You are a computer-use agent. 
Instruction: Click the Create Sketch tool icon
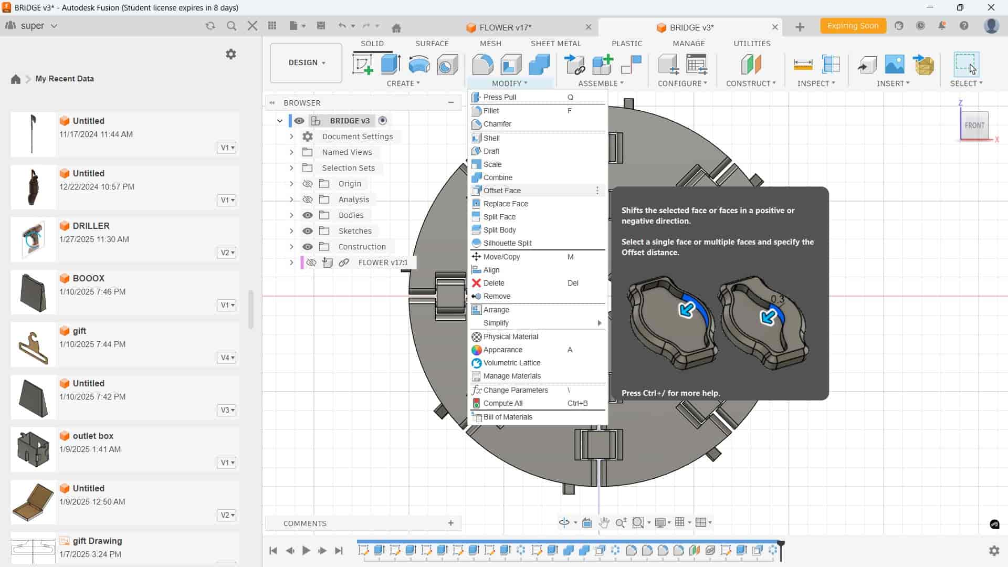click(x=362, y=65)
